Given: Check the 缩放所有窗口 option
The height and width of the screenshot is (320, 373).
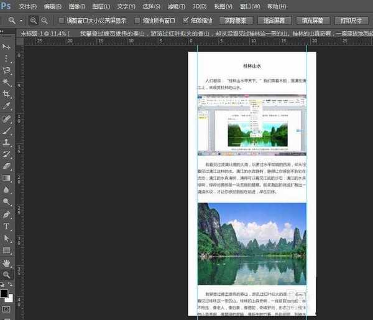Looking at the screenshot, I should [138, 21].
